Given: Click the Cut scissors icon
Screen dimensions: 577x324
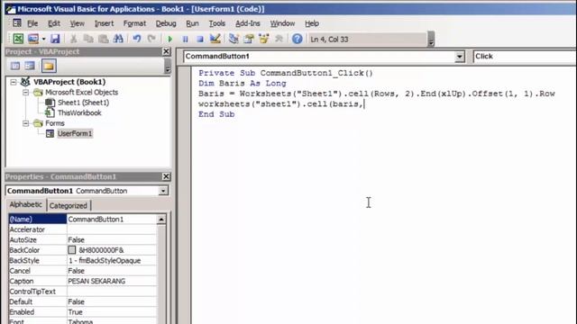Looking at the screenshot, I should tap(74, 39).
